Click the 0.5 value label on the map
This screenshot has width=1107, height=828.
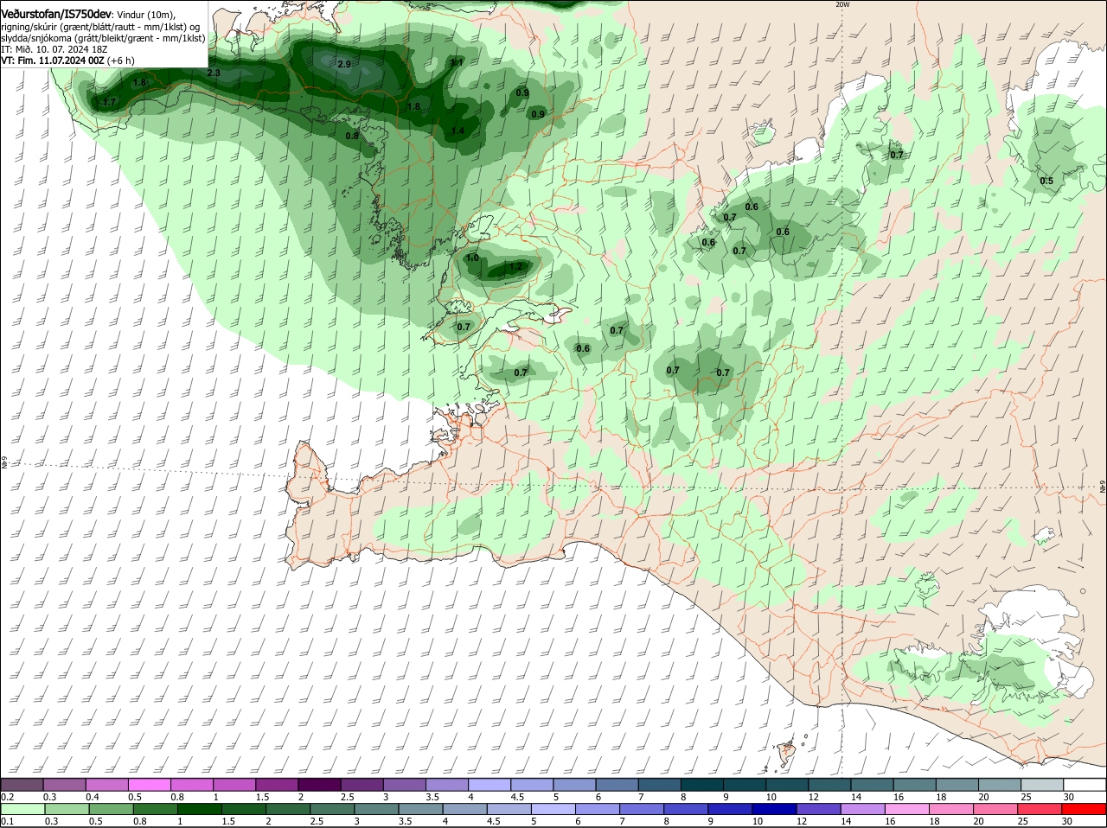[x=1046, y=181]
